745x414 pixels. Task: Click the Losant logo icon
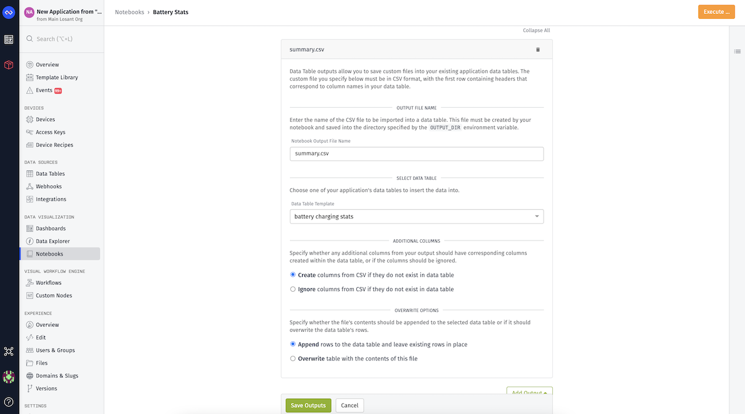point(9,12)
